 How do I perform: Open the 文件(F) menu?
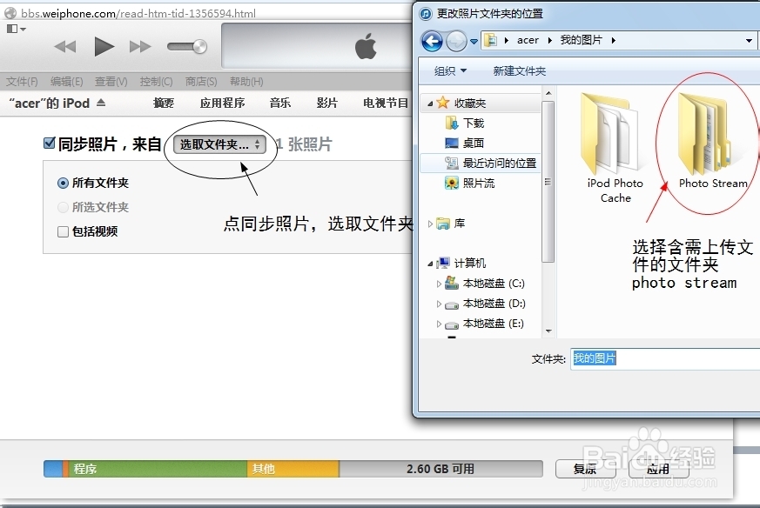(22, 82)
